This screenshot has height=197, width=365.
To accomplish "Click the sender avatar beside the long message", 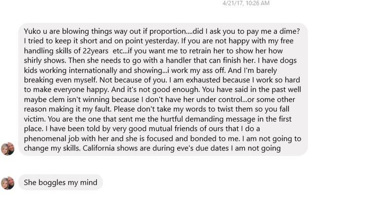I will pyautogui.click(x=8, y=149).
